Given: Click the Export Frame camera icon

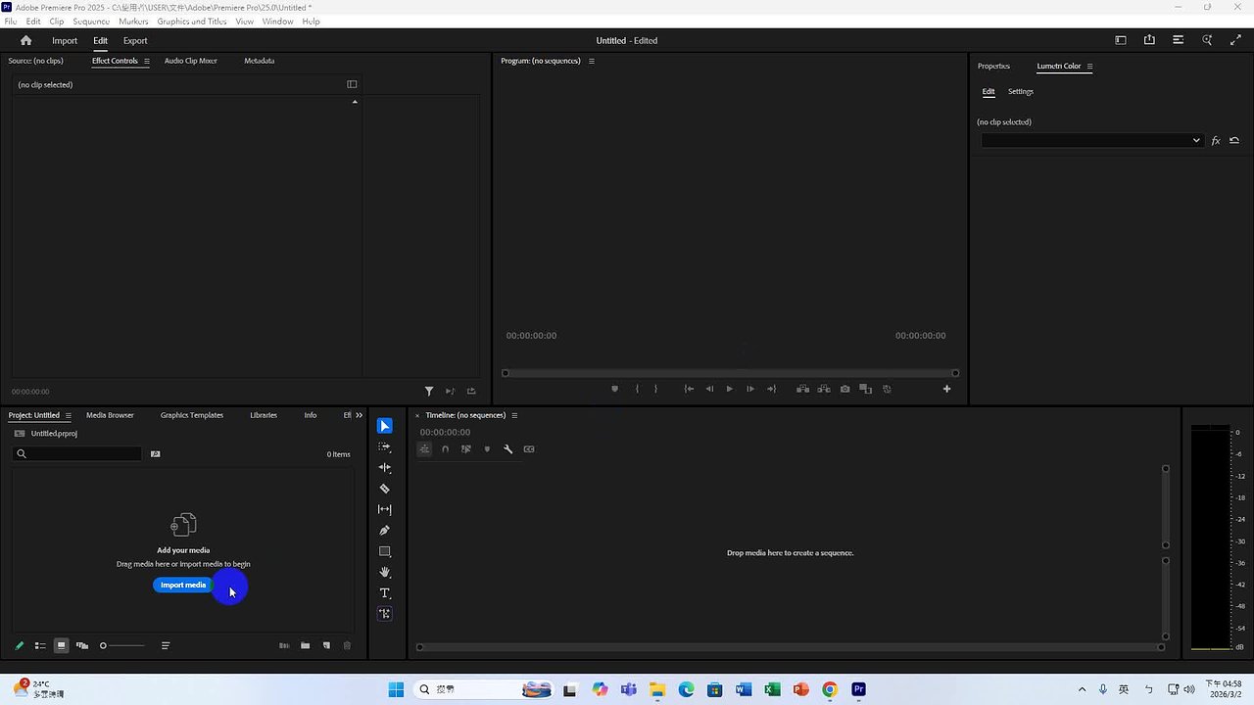Looking at the screenshot, I should pyautogui.click(x=844, y=389).
